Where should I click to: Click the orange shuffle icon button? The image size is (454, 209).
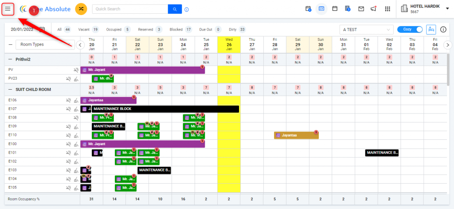click(81, 9)
